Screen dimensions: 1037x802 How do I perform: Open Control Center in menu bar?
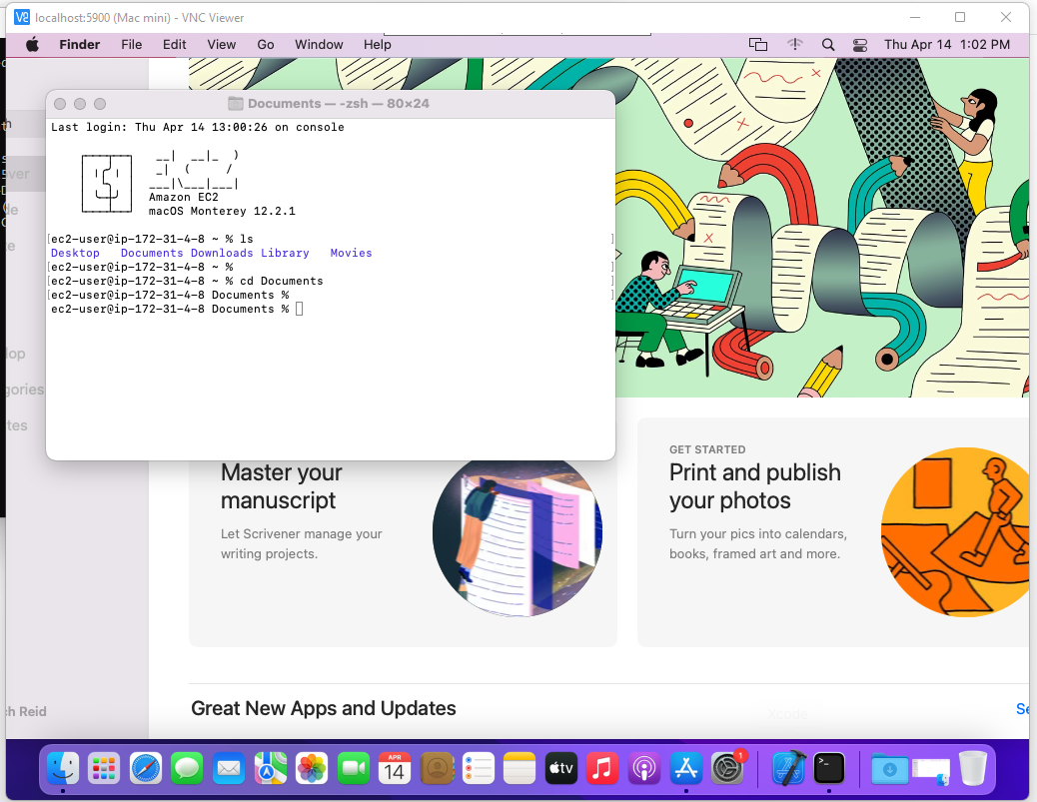(860, 45)
